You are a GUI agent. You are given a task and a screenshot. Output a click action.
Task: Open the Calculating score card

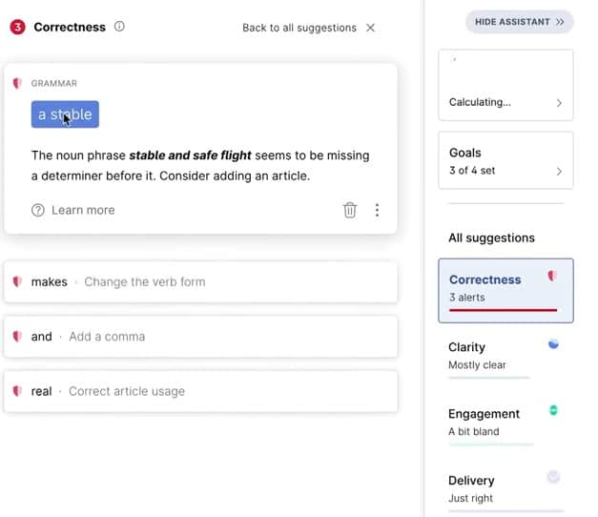(x=505, y=85)
